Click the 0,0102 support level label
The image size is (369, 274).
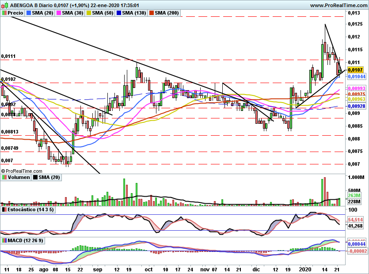pyautogui.click(x=8, y=80)
